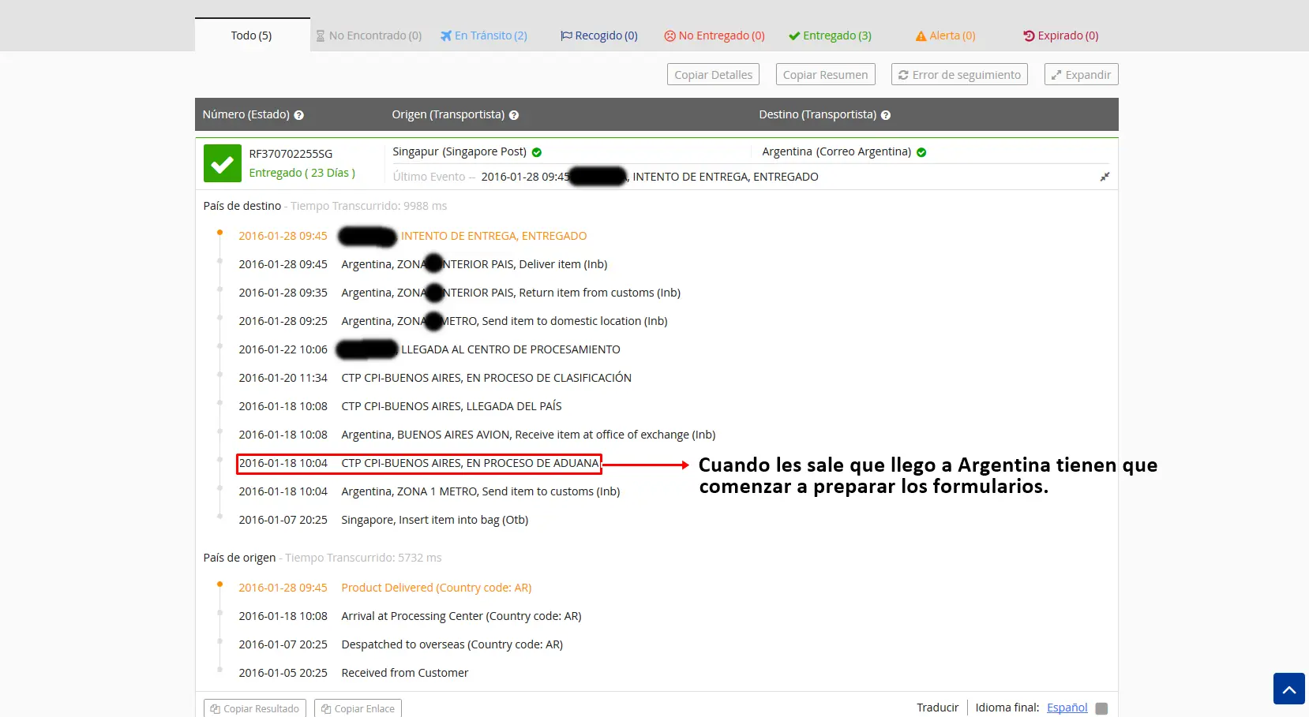The image size is (1309, 717).
Task: Click 'Despatched to overseas' event
Action: click(x=452, y=644)
